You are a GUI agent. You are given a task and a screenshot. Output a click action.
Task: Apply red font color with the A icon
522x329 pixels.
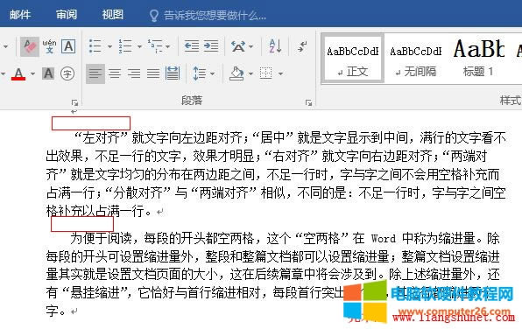point(18,73)
